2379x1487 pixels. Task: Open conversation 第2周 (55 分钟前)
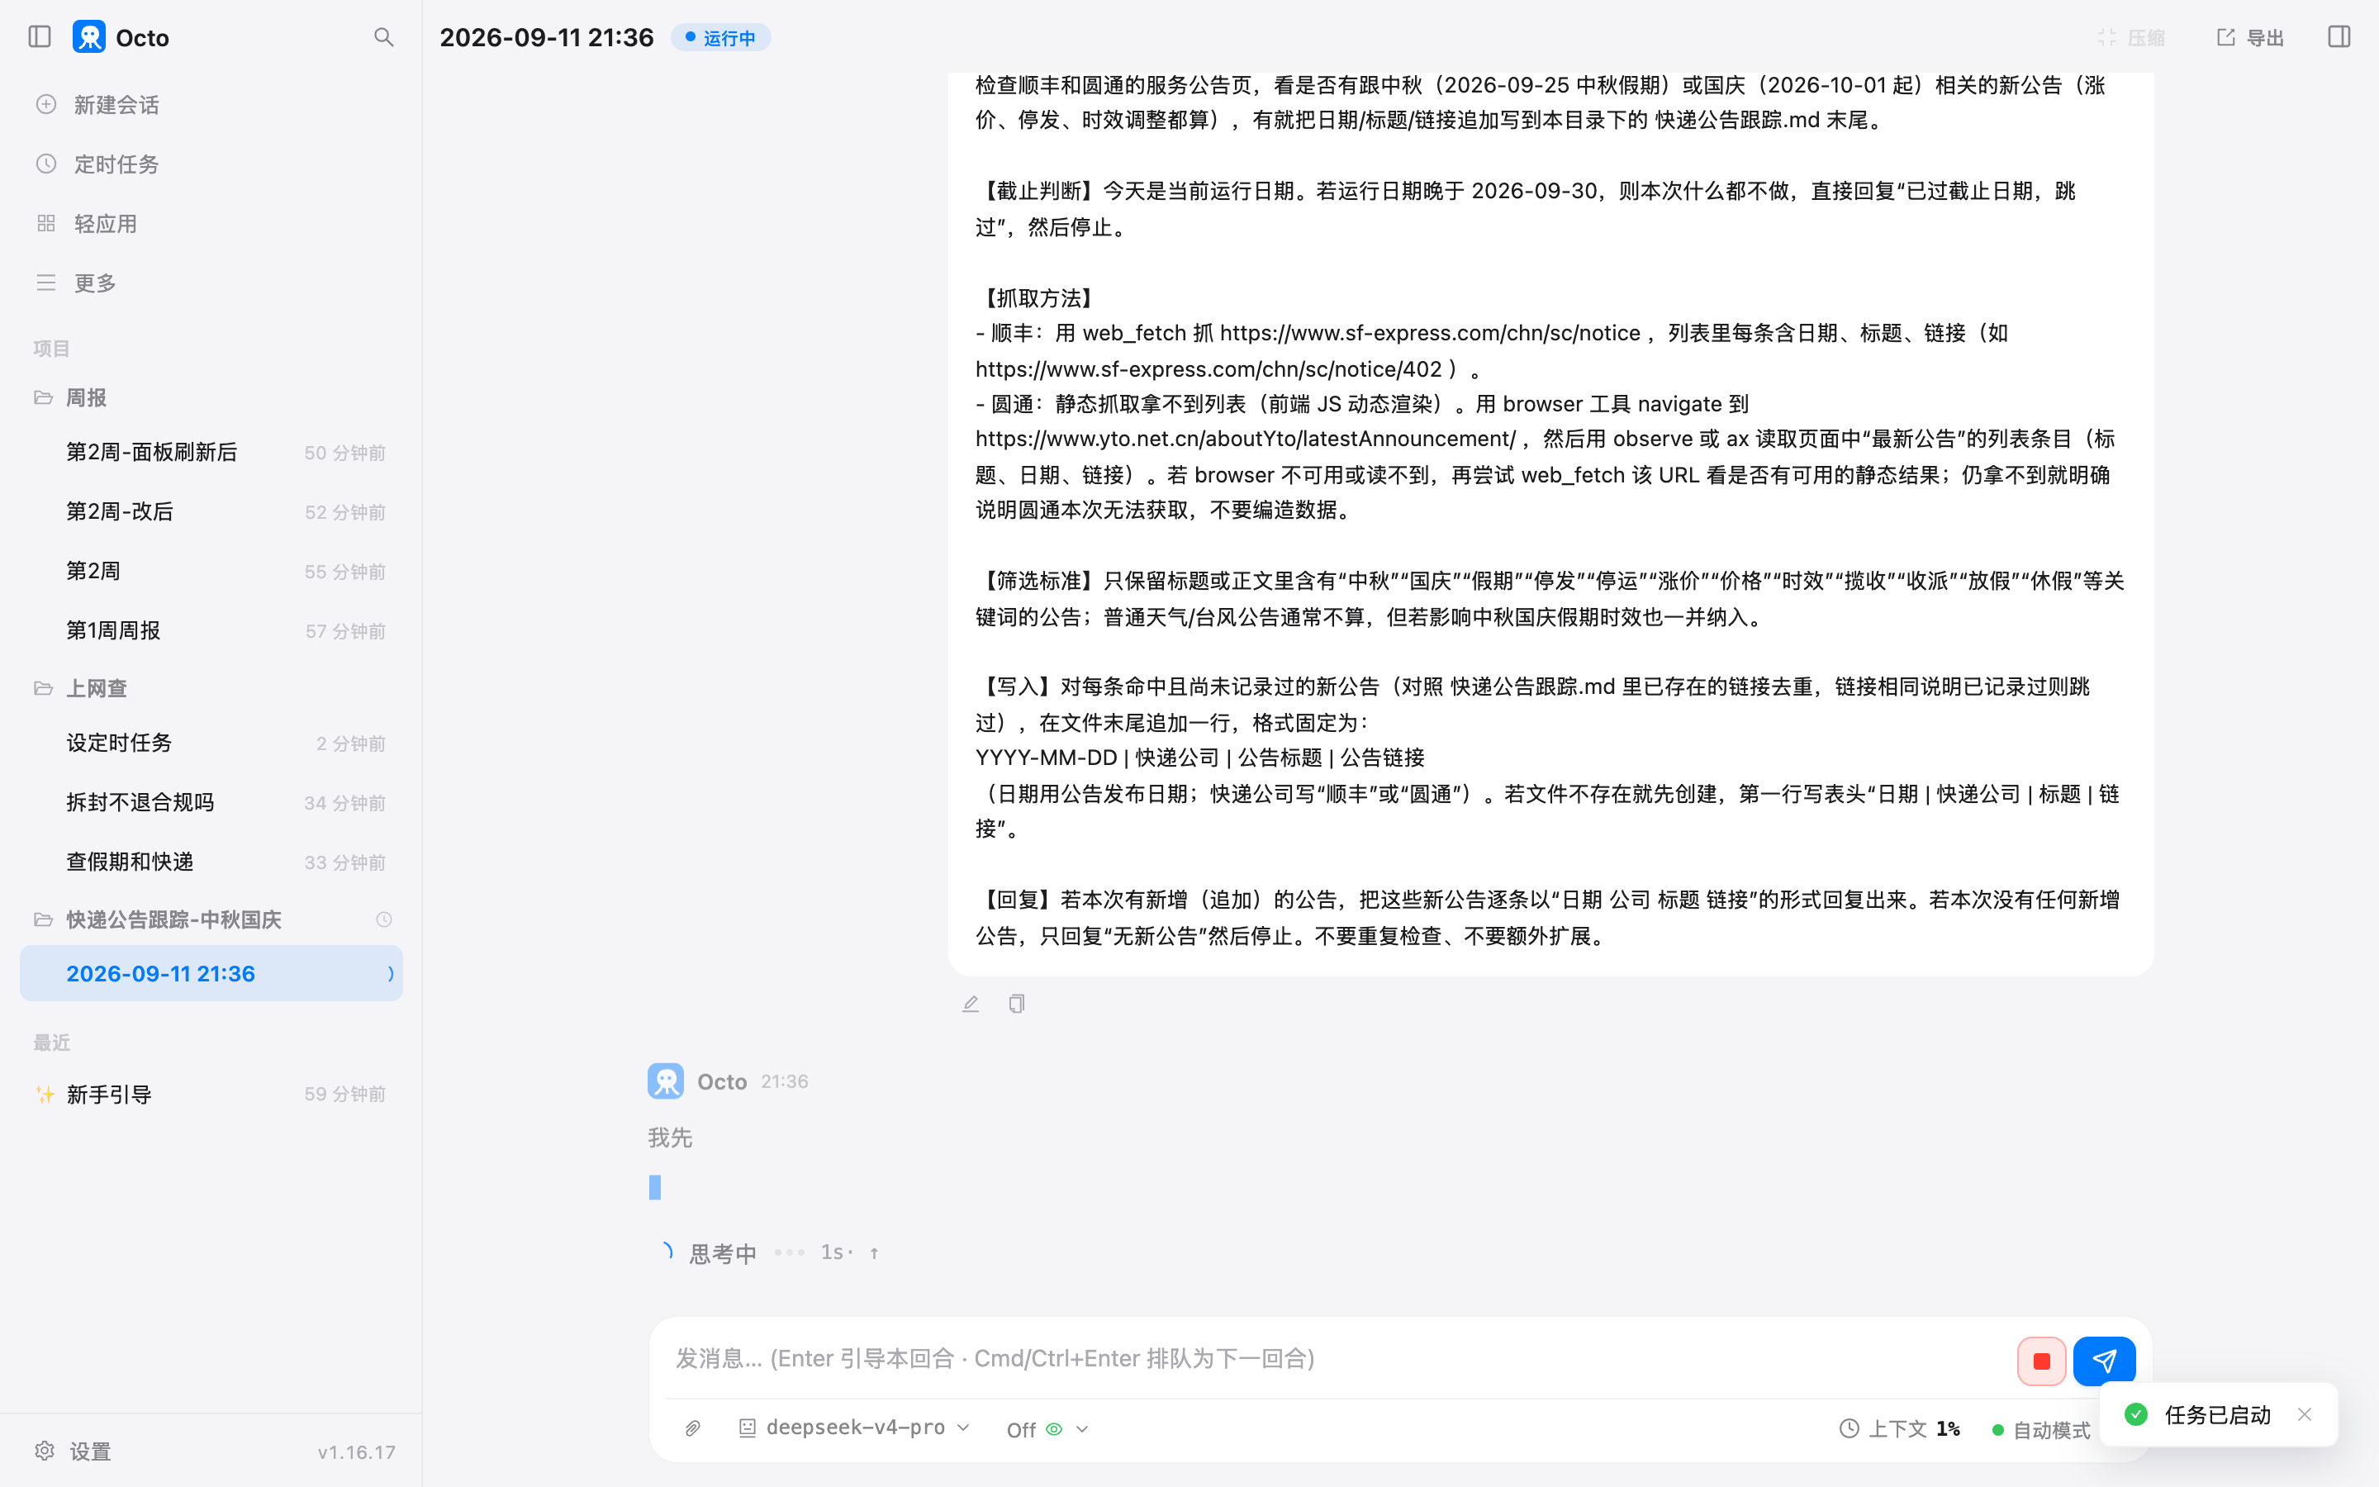tap(211, 572)
